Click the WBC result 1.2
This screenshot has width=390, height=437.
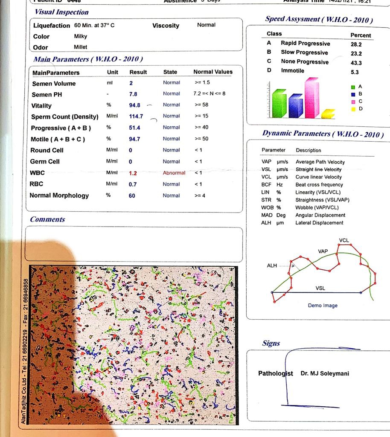133,173
